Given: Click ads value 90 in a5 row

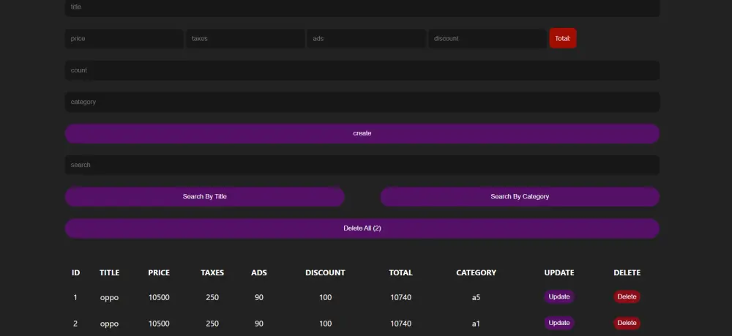Looking at the screenshot, I should 259,297.
